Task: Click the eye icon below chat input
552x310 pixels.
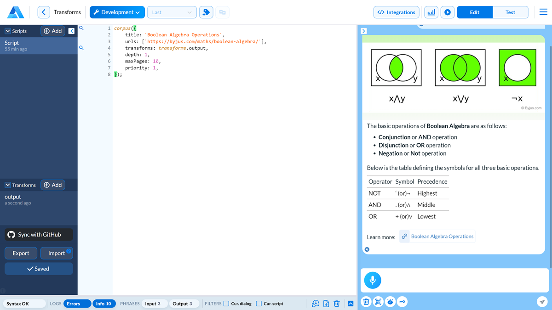Action: (390, 302)
